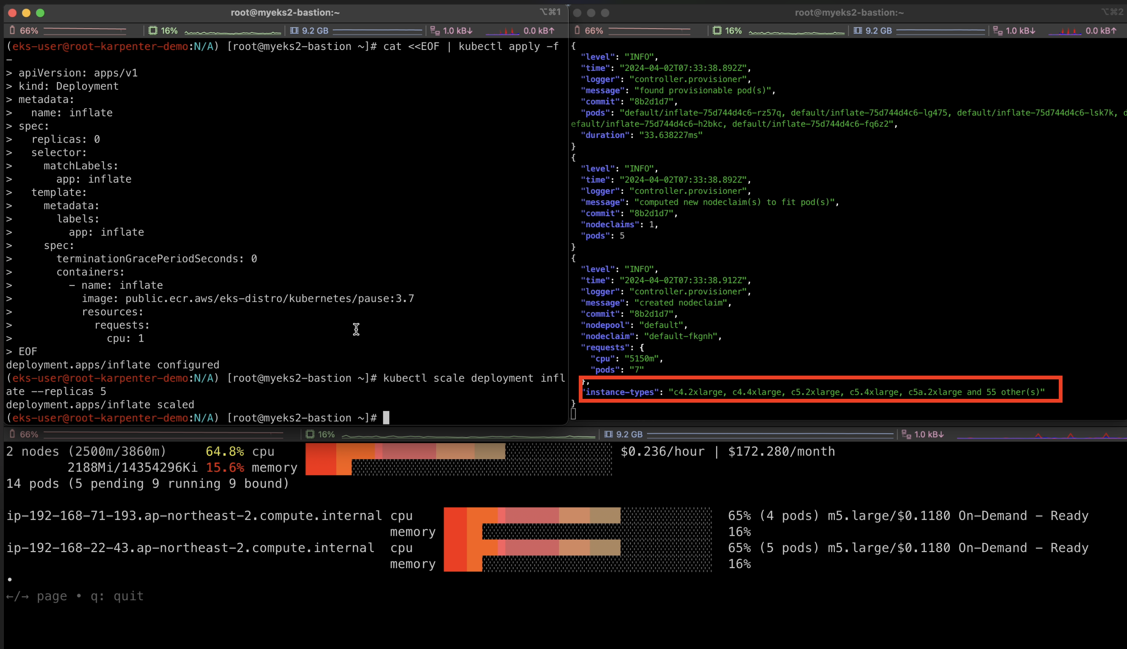Click the memory icon in right pane status bar

tap(857, 30)
